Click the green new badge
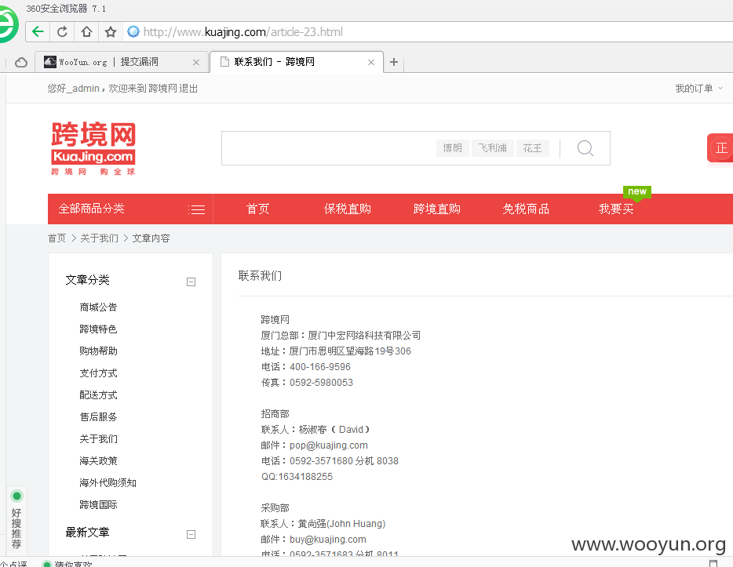The width and height of the screenshot is (733, 567). [x=637, y=192]
